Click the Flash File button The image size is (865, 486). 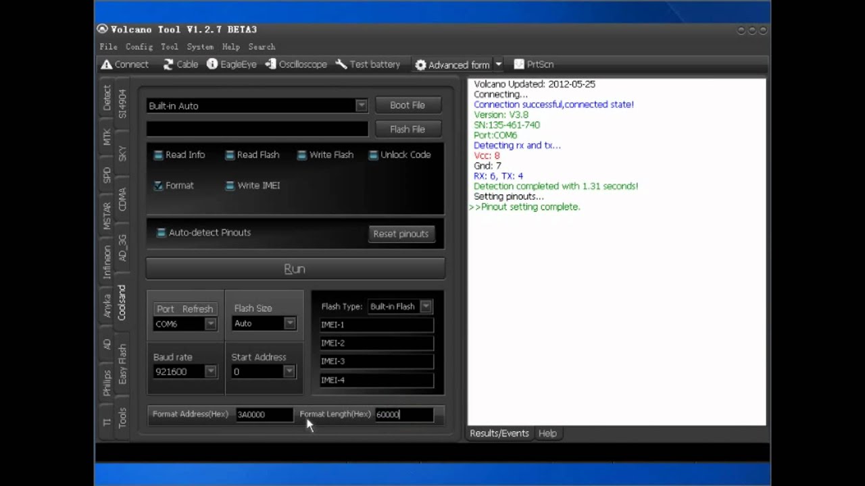pyautogui.click(x=407, y=129)
